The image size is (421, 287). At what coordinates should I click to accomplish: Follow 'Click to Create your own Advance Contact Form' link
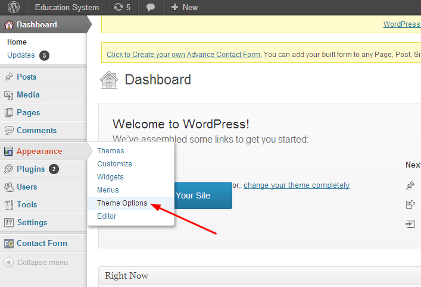(x=184, y=55)
